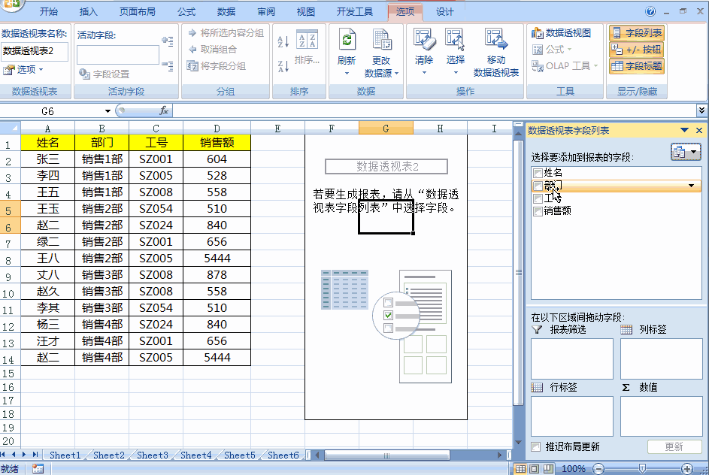This screenshot has height=475, width=709.
Task: Click the 更新 button
Action: click(674, 446)
